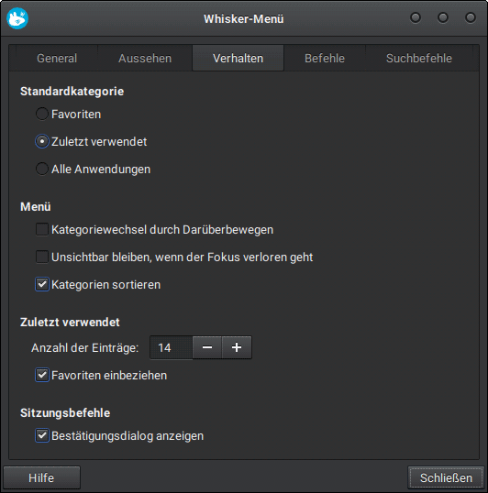Click the Schließen button

(446, 477)
